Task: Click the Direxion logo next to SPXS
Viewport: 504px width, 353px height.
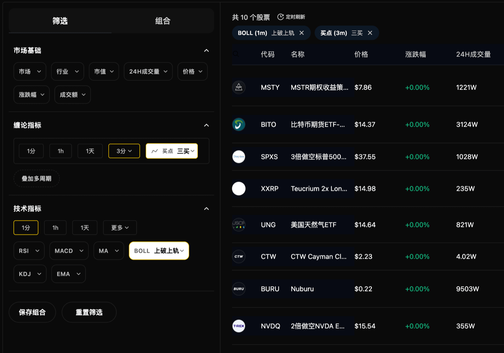Action: point(239,157)
